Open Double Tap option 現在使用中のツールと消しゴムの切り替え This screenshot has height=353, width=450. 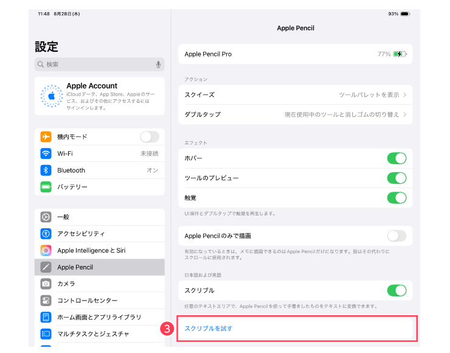[342, 114]
